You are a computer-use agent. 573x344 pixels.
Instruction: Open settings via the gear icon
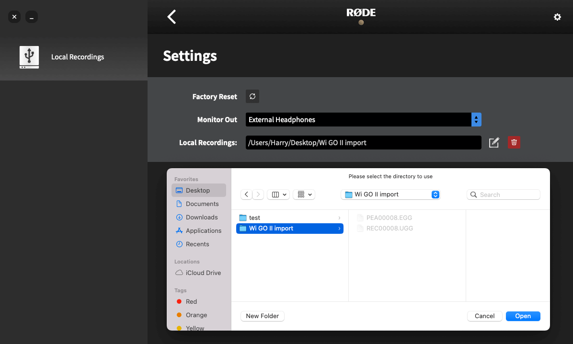tap(557, 17)
